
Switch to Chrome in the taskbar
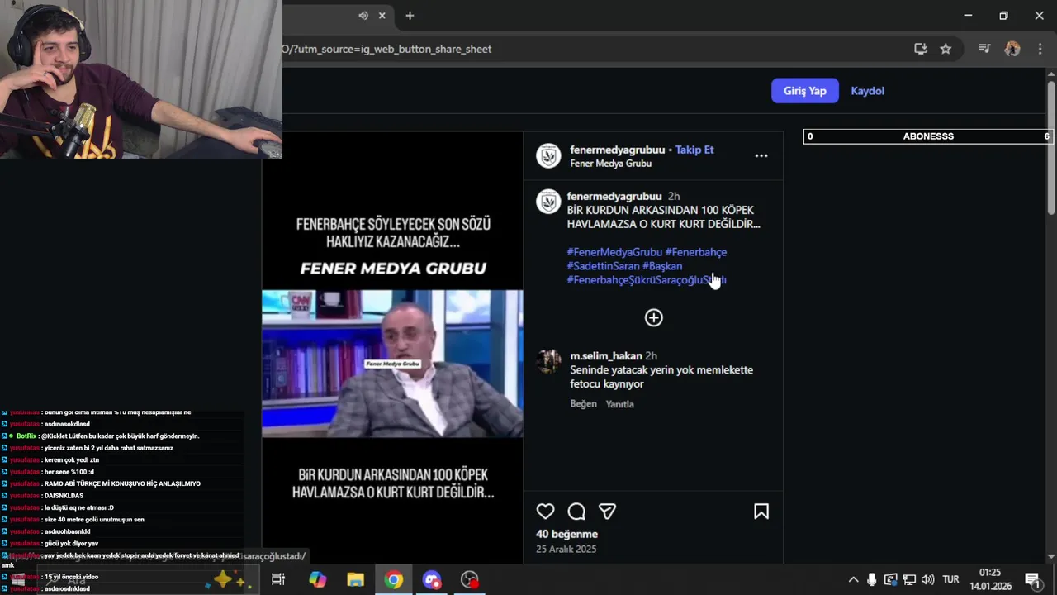point(394,579)
